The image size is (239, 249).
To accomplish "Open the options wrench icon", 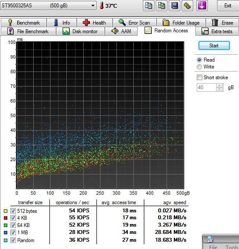I will coord(188,6).
